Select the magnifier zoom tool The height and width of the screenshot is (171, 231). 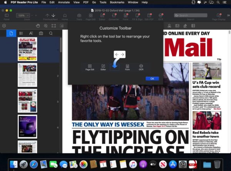click(46, 26)
